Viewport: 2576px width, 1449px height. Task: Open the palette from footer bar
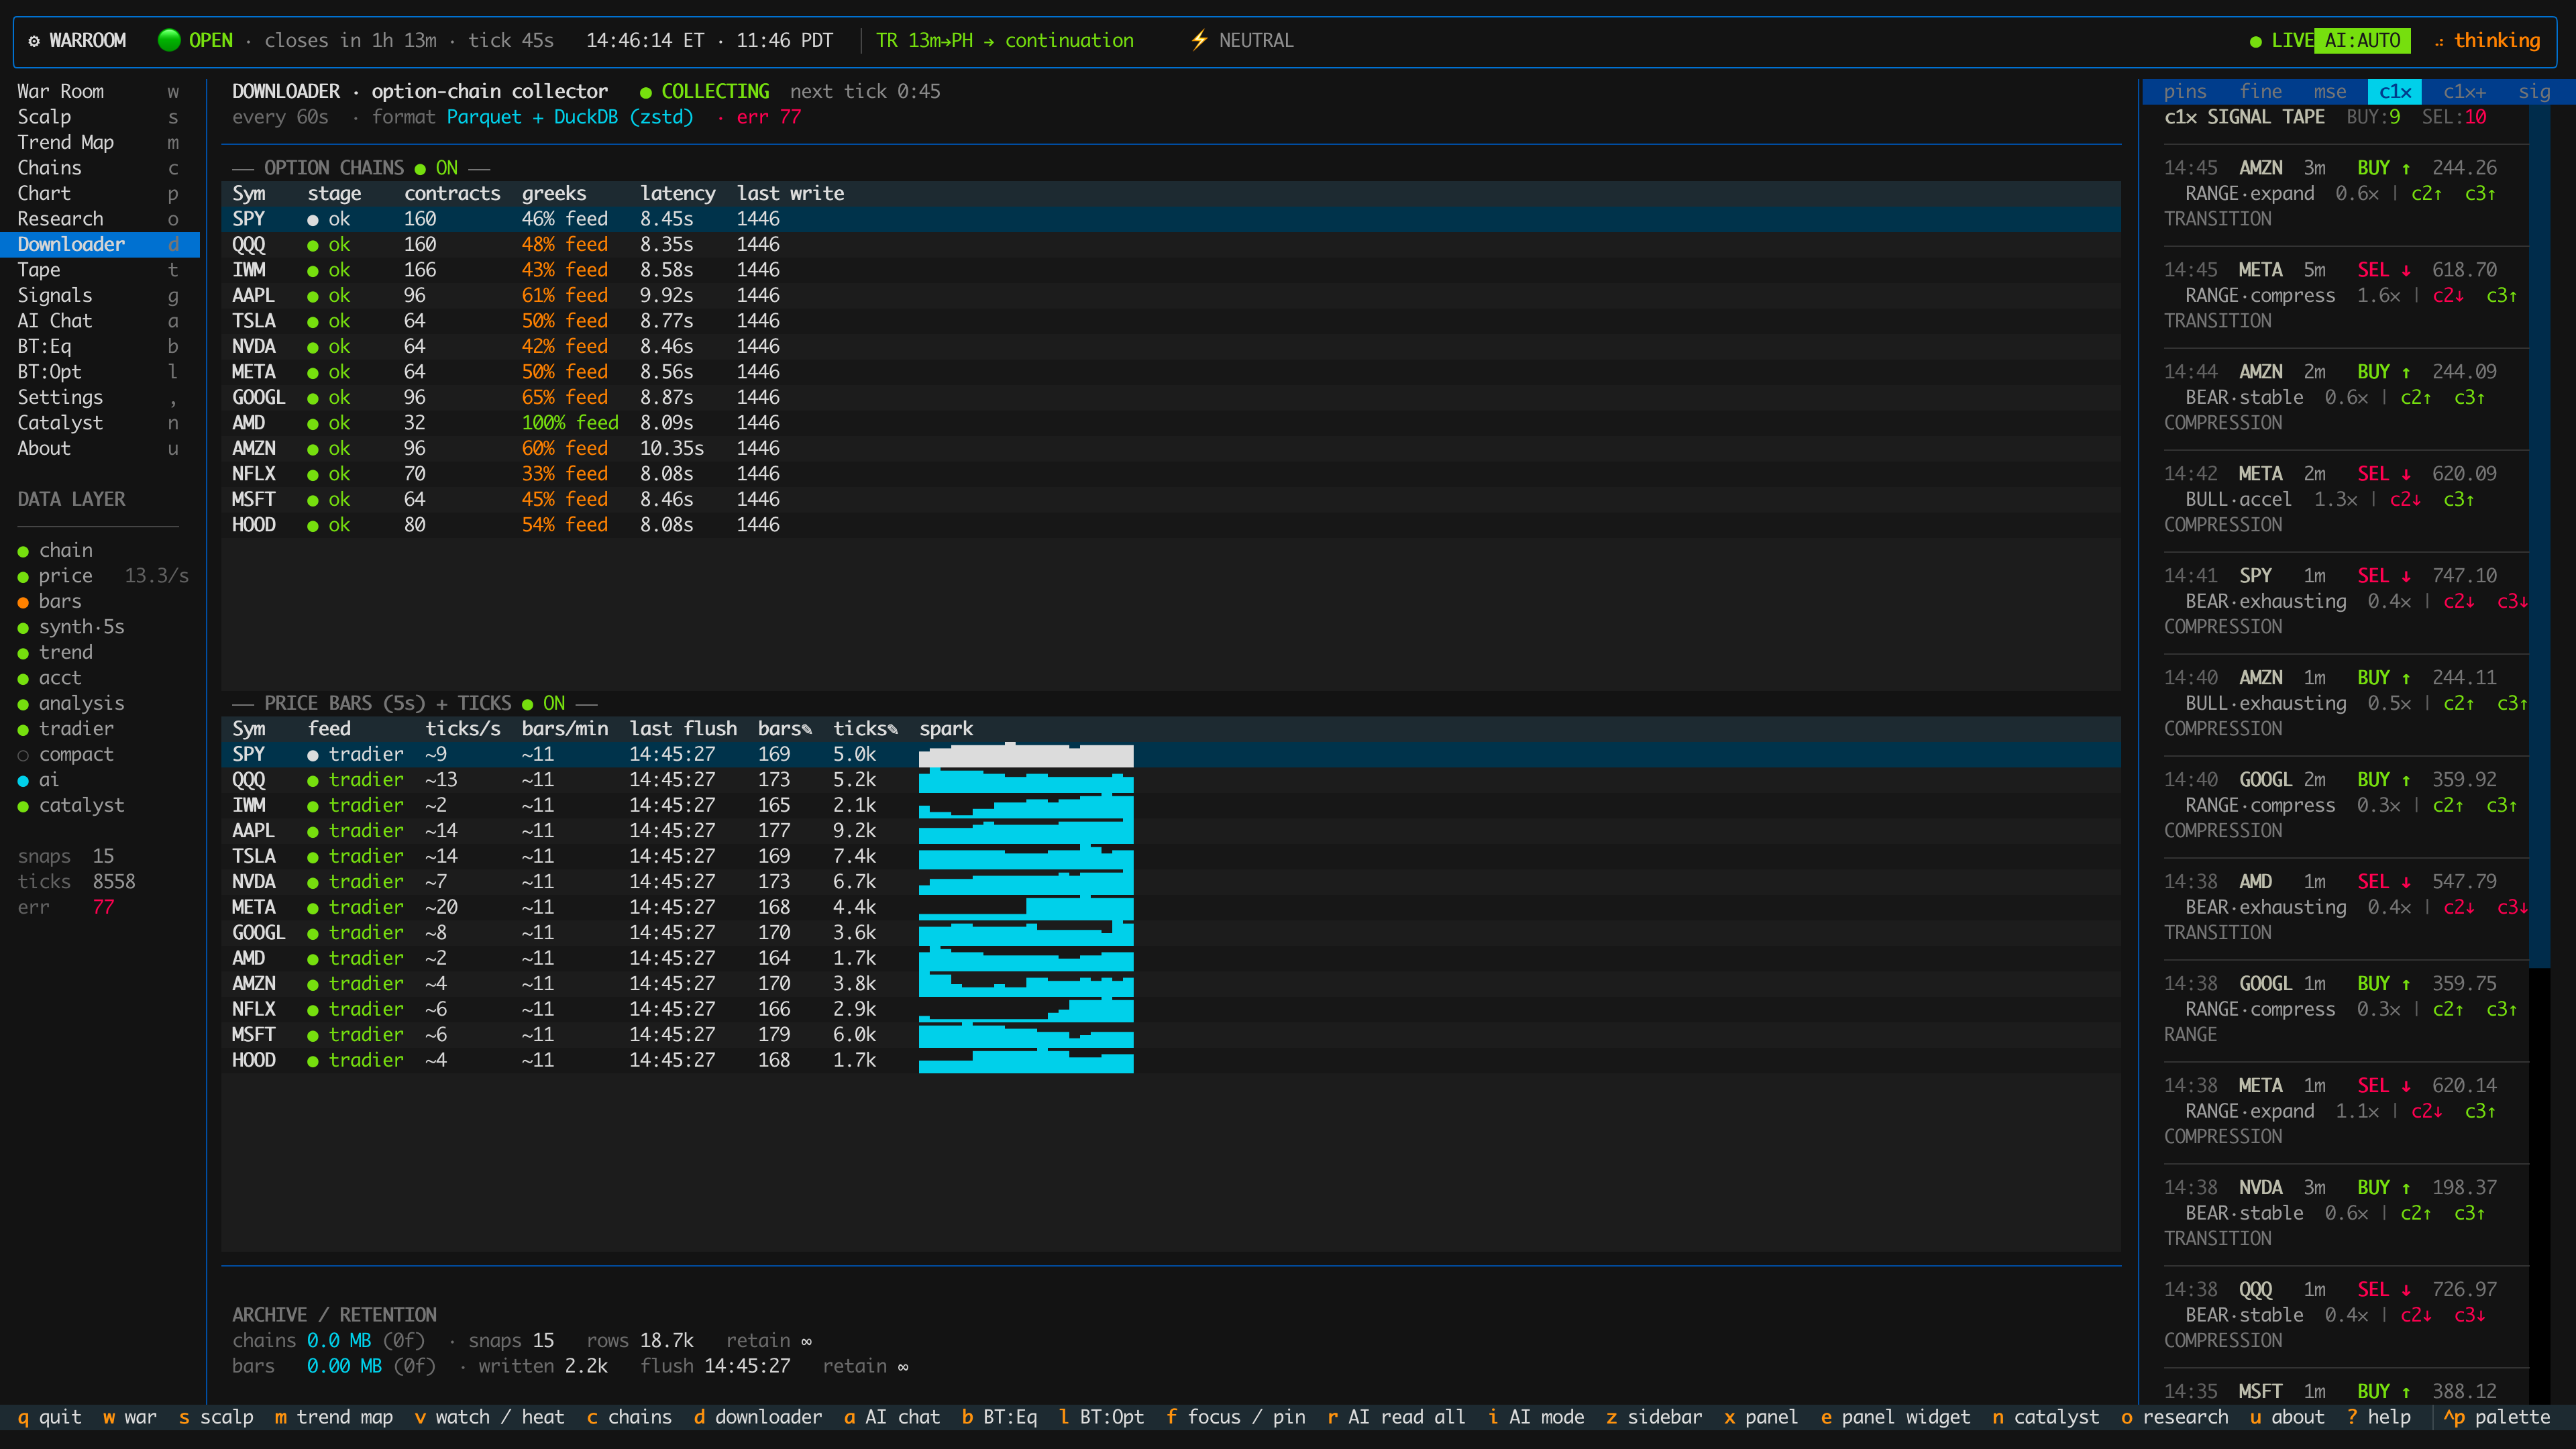(x=2497, y=1417)
